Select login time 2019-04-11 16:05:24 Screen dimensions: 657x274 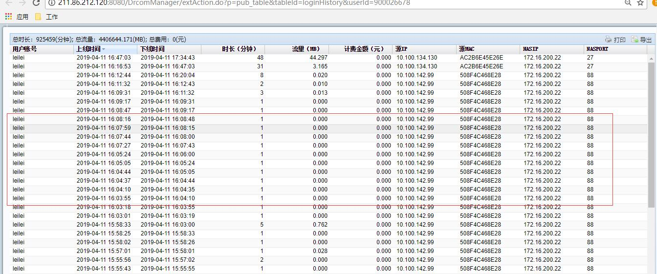pyautogui.click(x=104, y=154)
